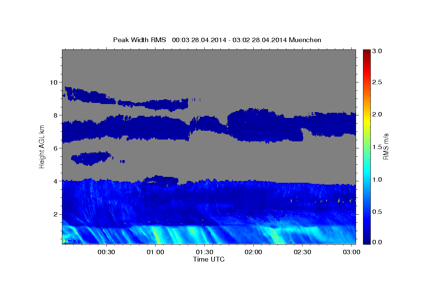This screenshot has width=440, height=293.
Task: Click the colorbar value 0.5
Action: point(377,212)
